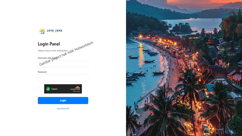Focus the Username atau Email field
Screen dimensions: 242x136
coord(63,64)
